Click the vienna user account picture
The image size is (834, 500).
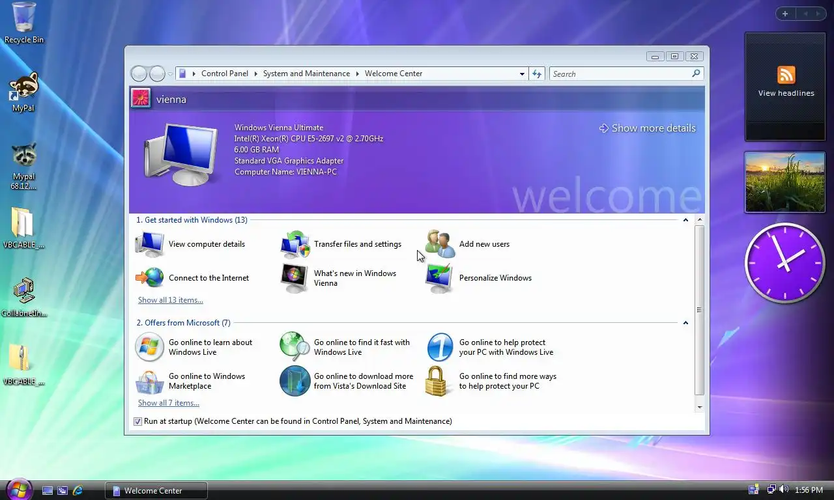(141, 98)
